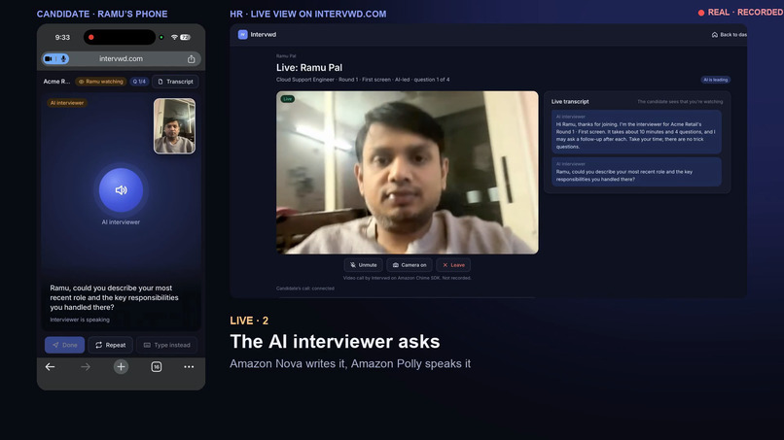The height and width of the screenshot is (440, 784).
Task: Open Transcript on the phone
Action: [x=175, y=82]
